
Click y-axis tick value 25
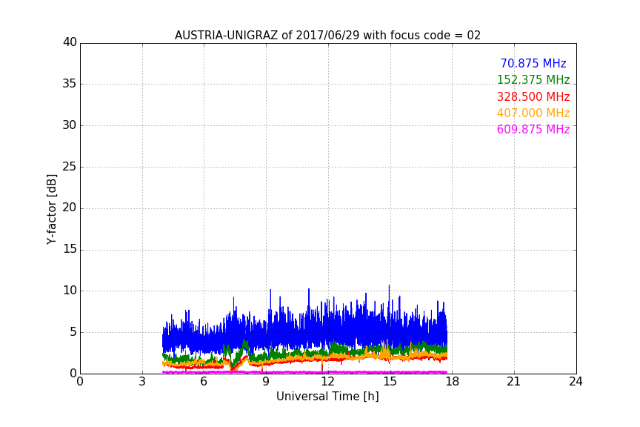pyautogui.click(x=70, y=166)
